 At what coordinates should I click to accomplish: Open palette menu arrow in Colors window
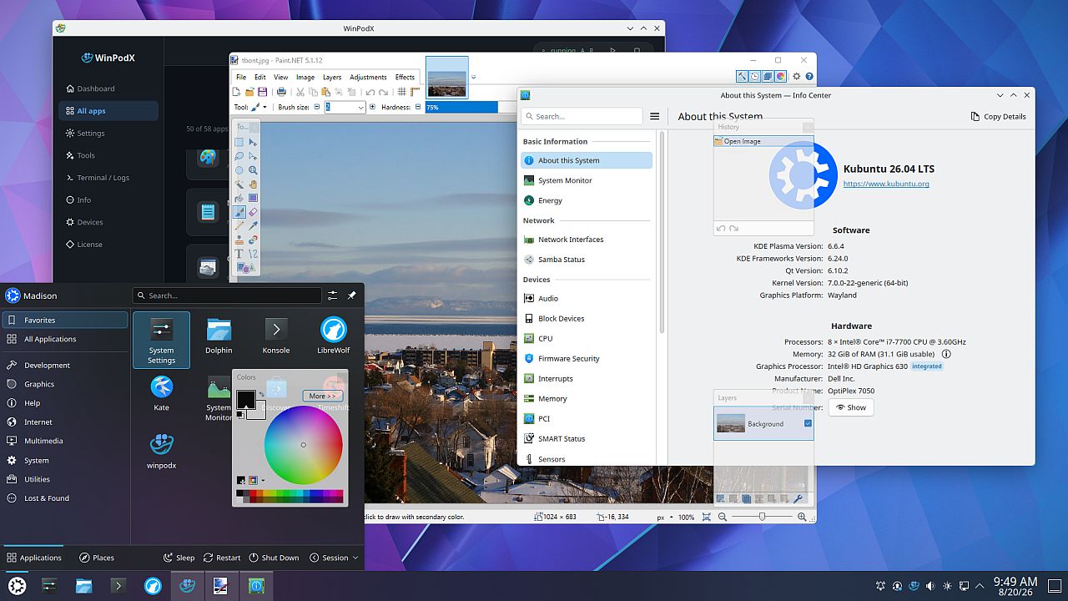[x=263, y=480]
